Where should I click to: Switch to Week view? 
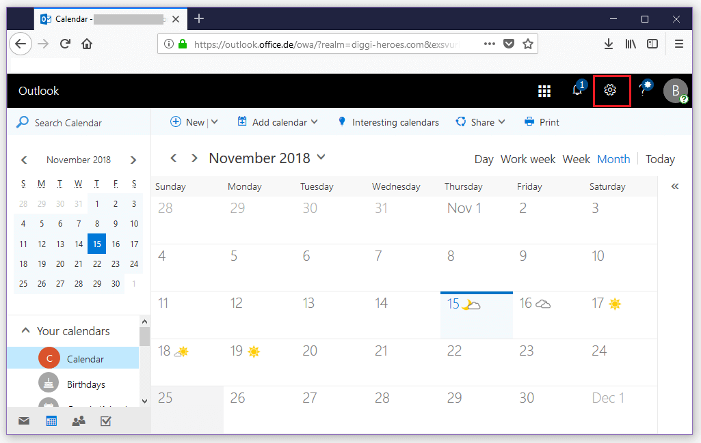click(577, 159)
